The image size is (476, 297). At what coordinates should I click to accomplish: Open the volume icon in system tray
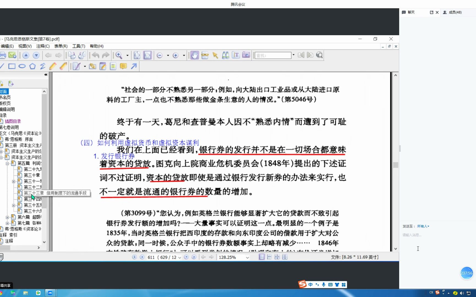[462, 293]
